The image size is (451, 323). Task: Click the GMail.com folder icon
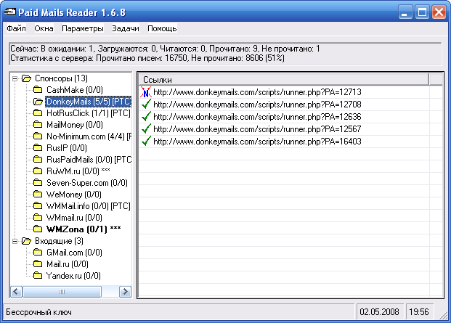pos(38,253)
